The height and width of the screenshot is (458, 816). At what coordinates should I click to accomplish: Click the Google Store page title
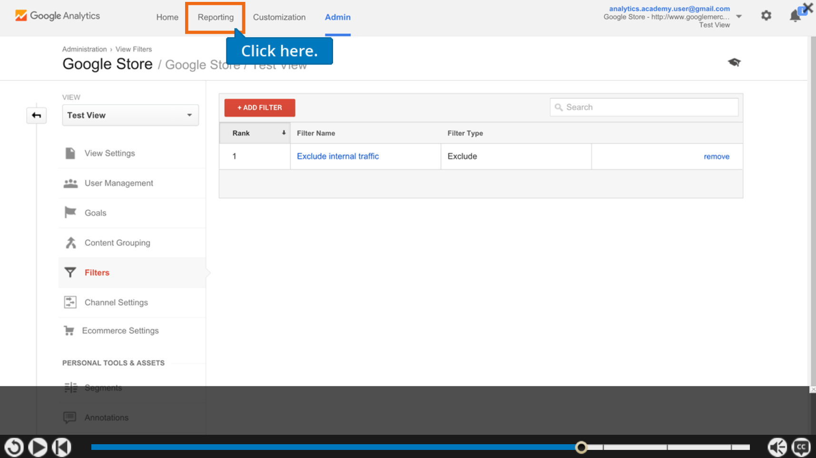click(x=108, y=64)
